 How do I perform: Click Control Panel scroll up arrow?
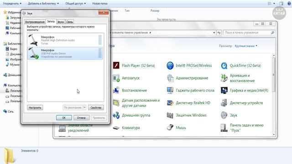pyautogui.click(x=274, y=56)
